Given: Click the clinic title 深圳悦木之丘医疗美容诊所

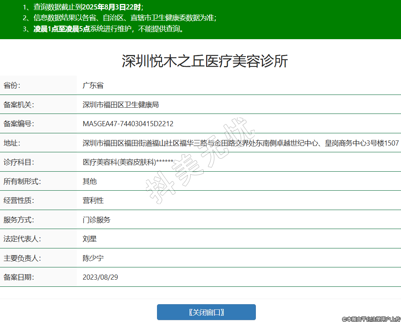Looking at the screenshot, I should tap(204, 61).
